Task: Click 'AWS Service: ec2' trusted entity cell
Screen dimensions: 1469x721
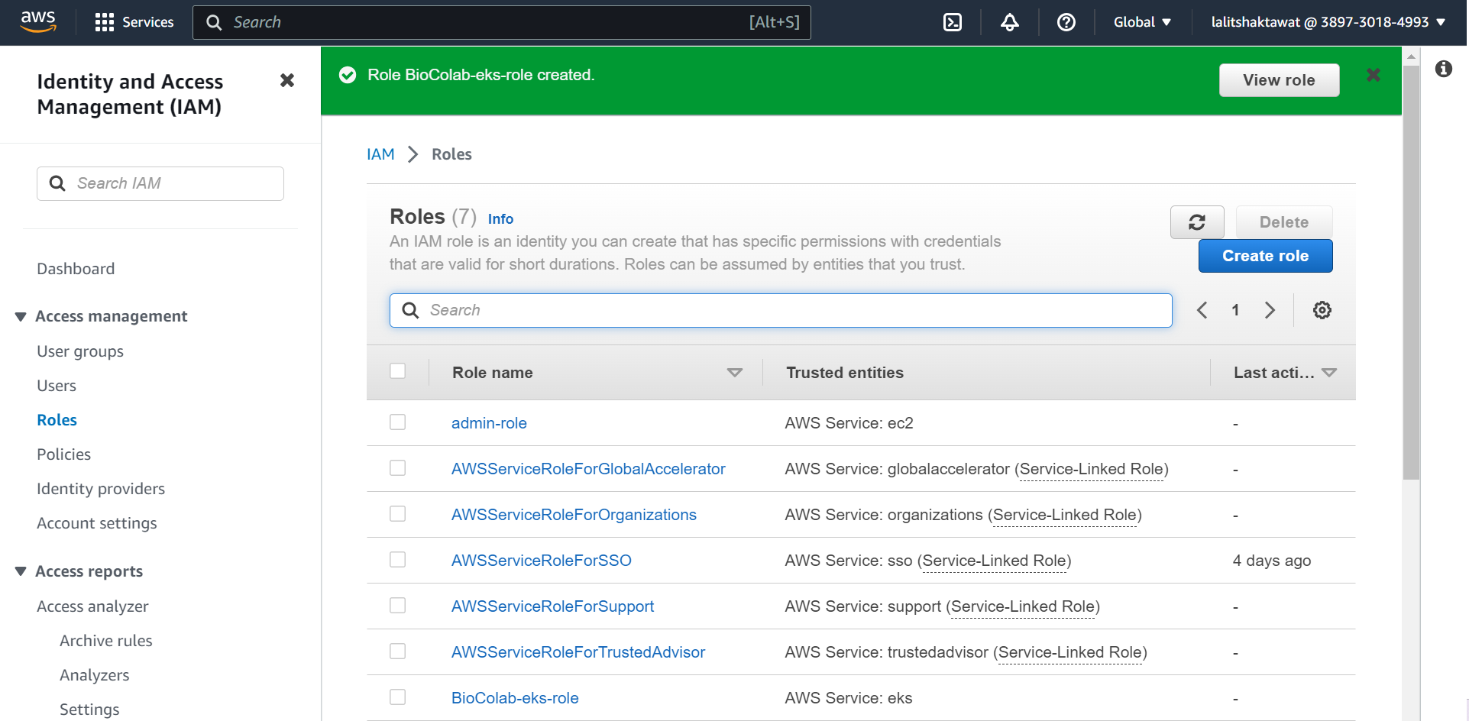Action: tap(849, 423)
